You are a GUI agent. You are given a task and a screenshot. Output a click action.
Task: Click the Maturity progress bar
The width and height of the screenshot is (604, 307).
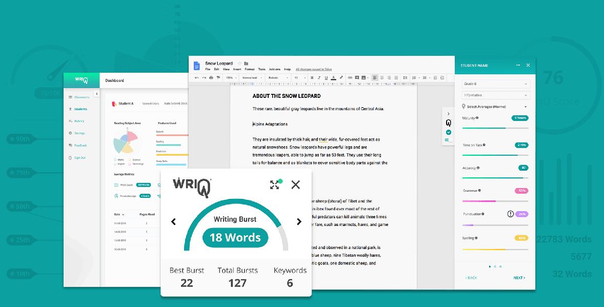coord(495,128)
